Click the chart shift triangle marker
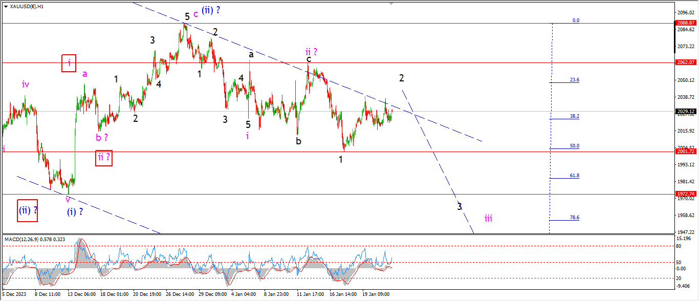The width and height of the screenshot is (699, 301). (x=392, y=3)
